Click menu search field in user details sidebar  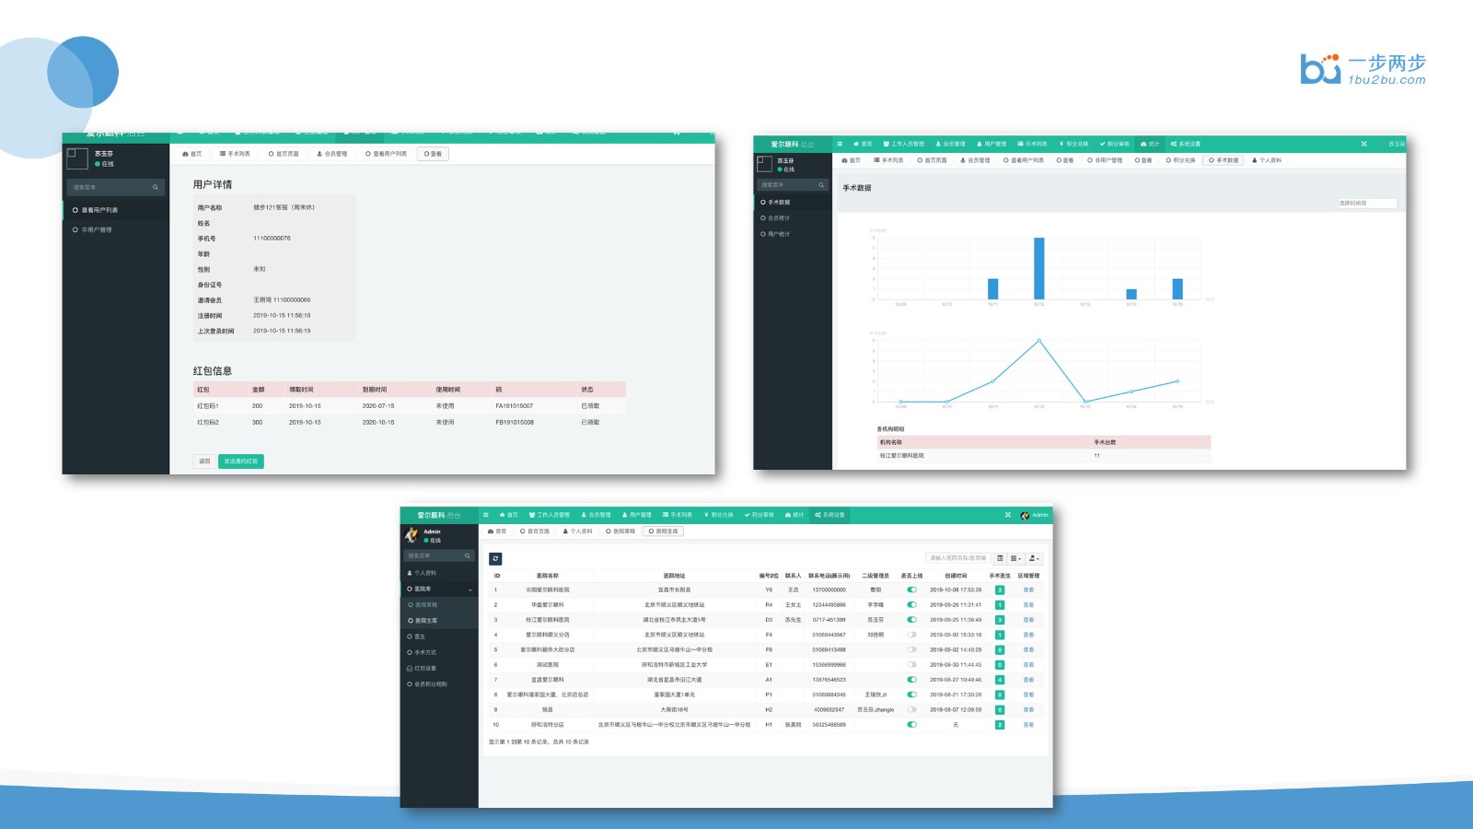pyautogui.click(x=115, y=187)
